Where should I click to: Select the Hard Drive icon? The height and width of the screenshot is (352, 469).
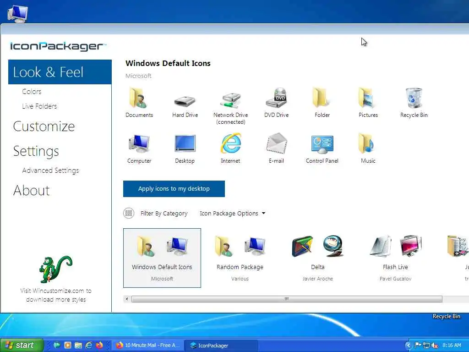tap(185, 101)
